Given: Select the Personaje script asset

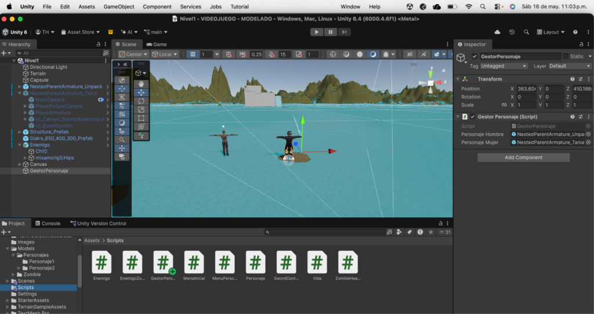Looking at the screenshot, I should pyautogui.click(x=255, y=265).
